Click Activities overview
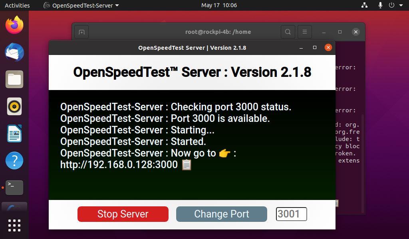The width and height of the screenshot is (409, 239). [17, 5]
